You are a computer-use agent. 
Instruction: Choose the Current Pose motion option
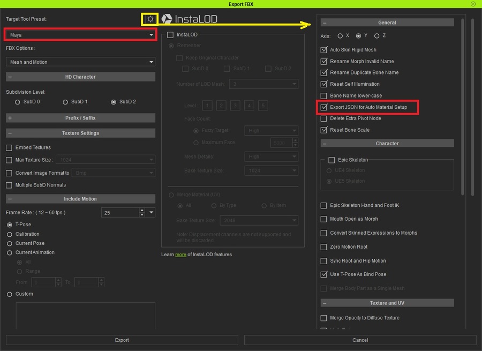[x=10, y=243]
